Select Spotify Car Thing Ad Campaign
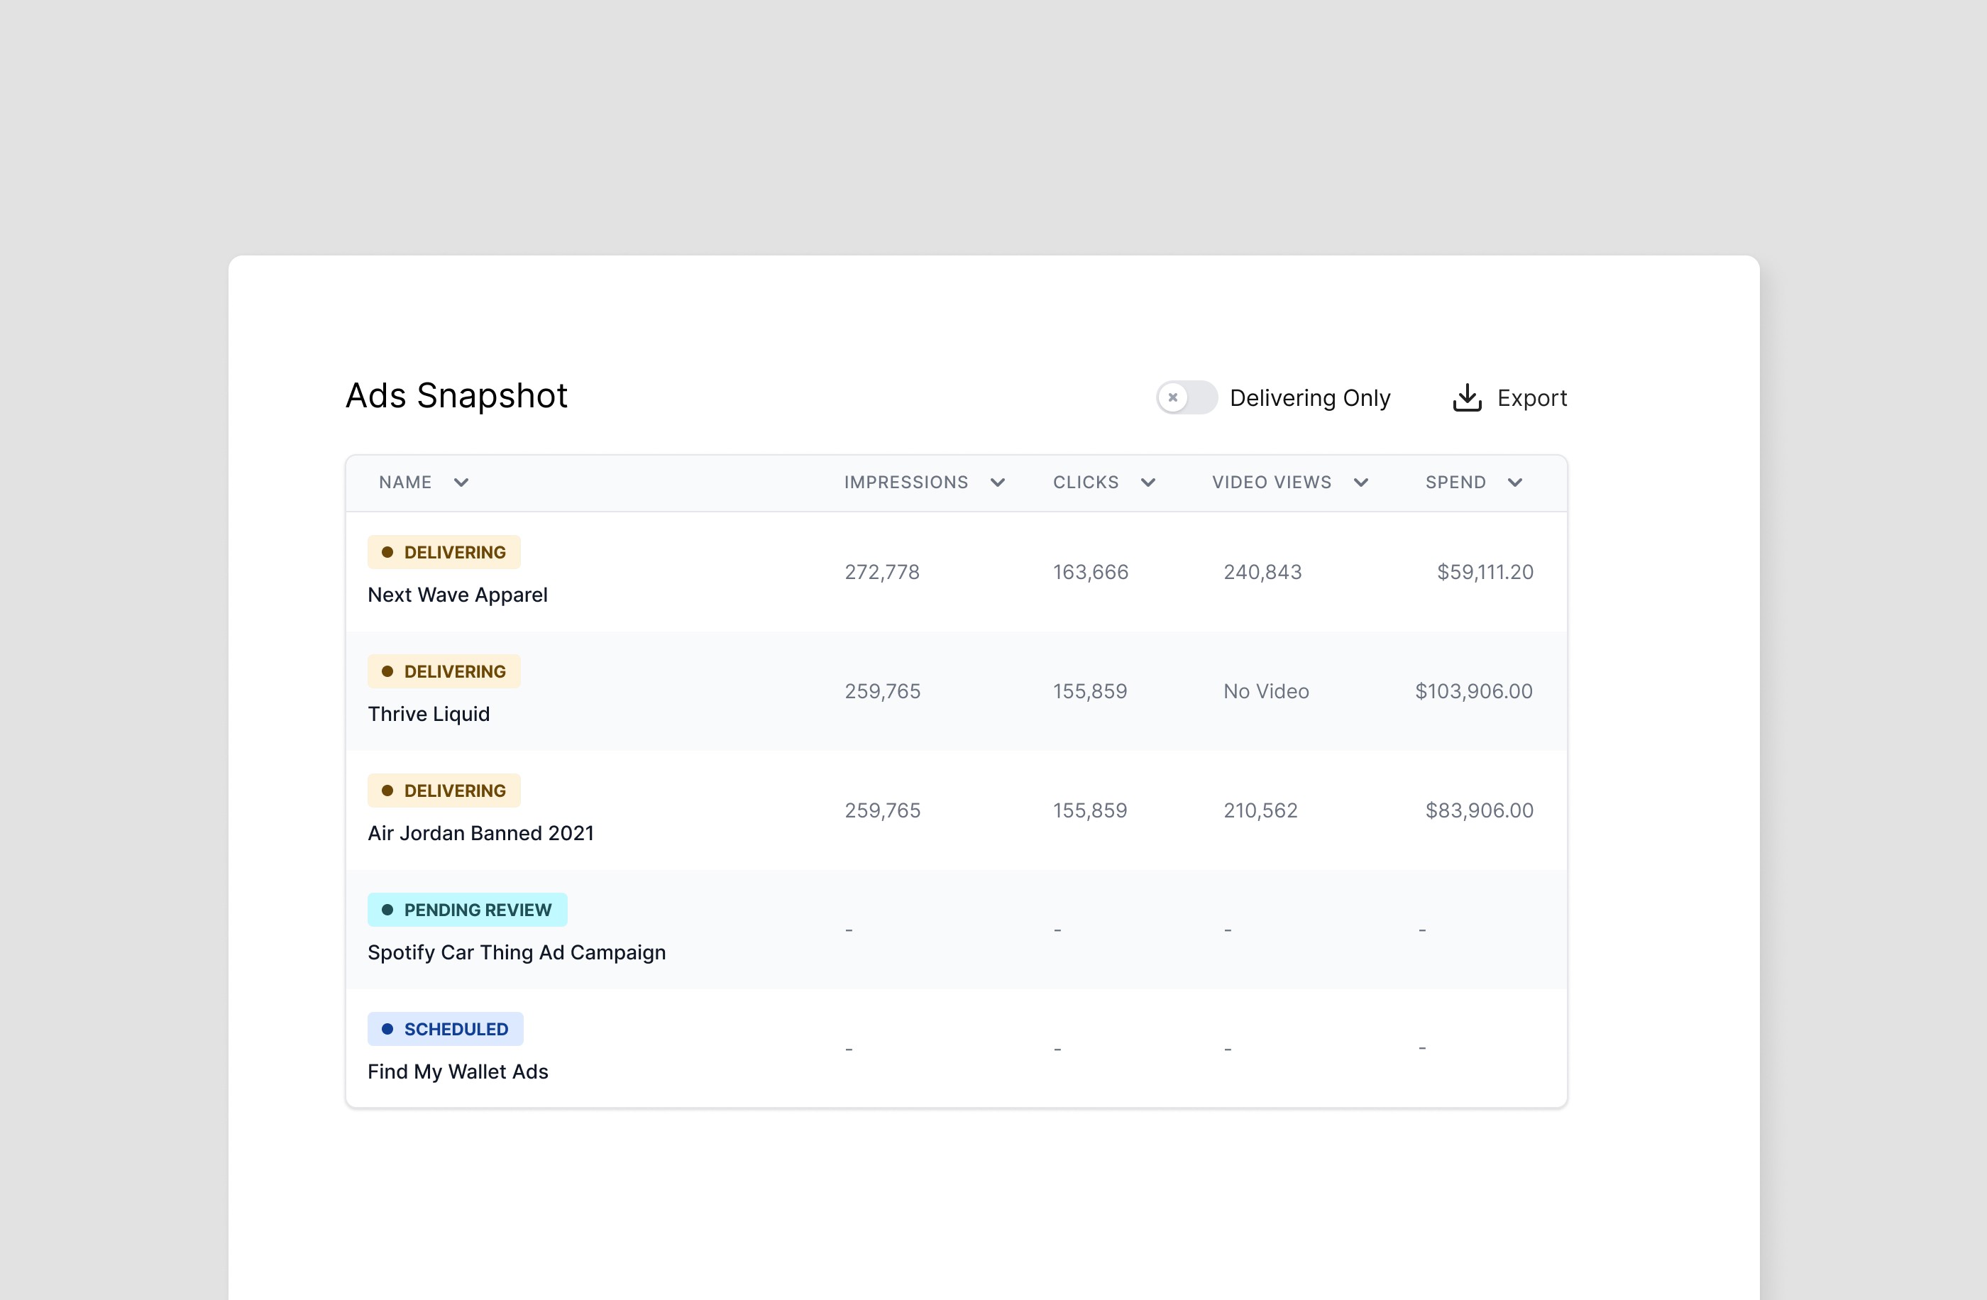 [516, 953]
